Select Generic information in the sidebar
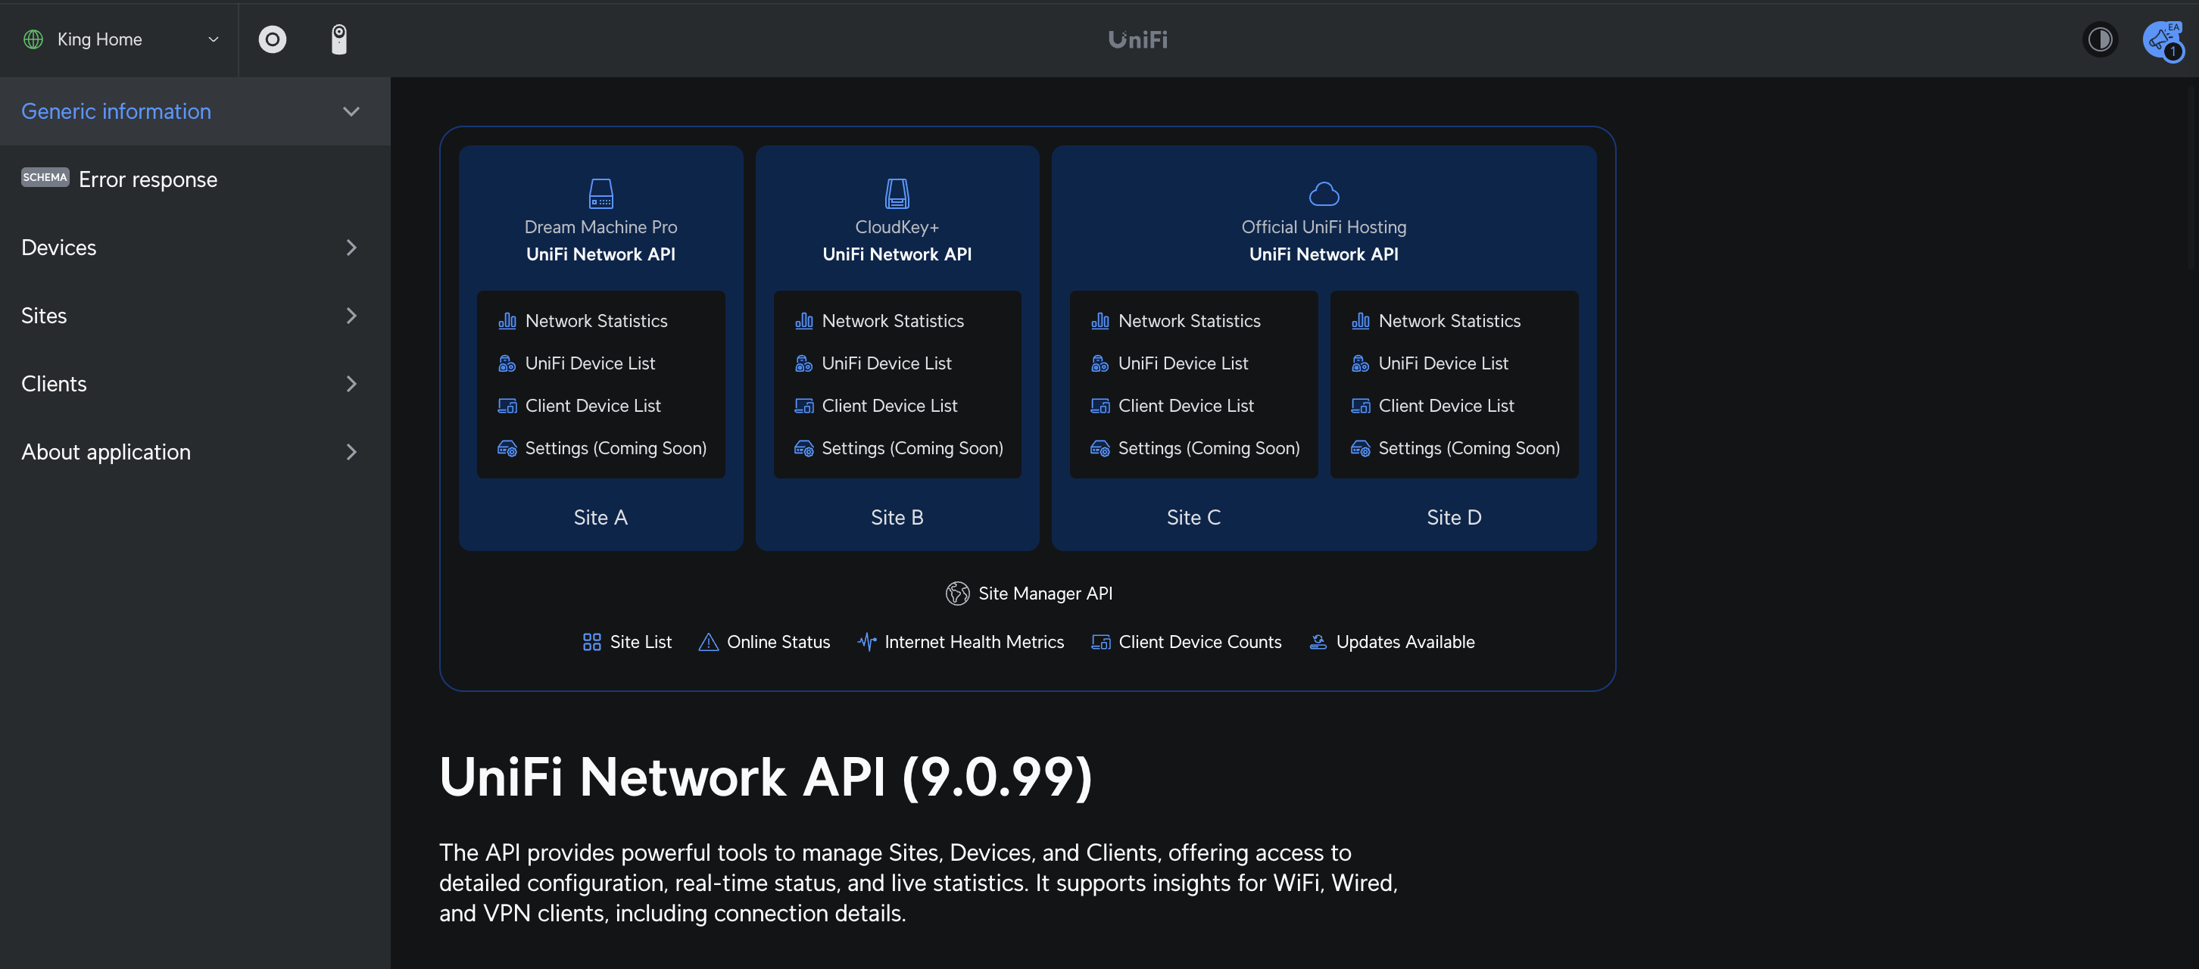The width and height of the screenshot is (2199, 969). coord(116,111)
